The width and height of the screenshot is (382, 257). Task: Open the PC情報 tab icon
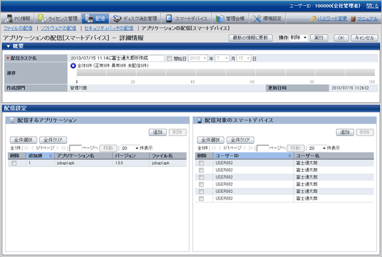9,18
